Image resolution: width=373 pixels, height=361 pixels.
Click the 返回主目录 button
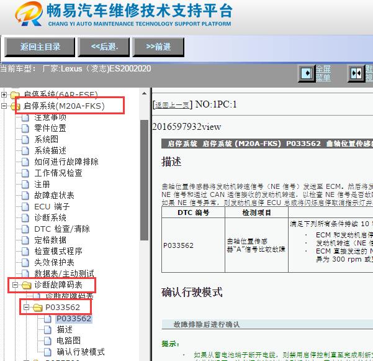(x=40, y=47)
